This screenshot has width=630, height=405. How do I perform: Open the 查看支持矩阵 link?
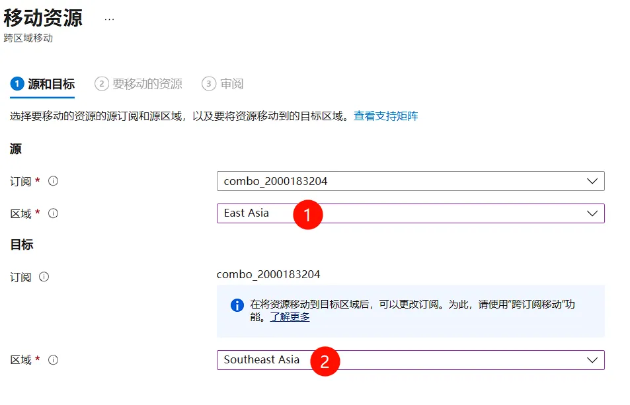pyautogui.click(x=385, y=116)
